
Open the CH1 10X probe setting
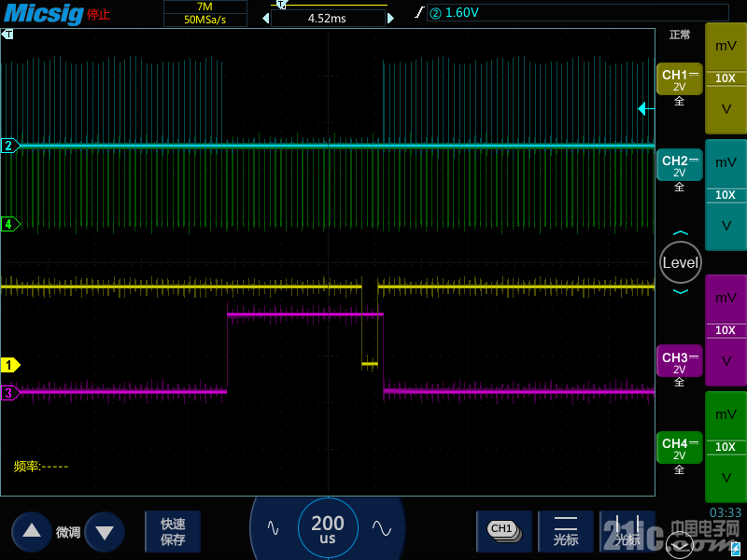726,78
